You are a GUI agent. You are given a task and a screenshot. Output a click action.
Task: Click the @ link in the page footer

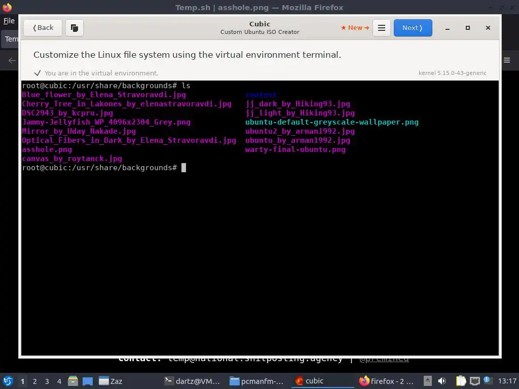(384, 359)
